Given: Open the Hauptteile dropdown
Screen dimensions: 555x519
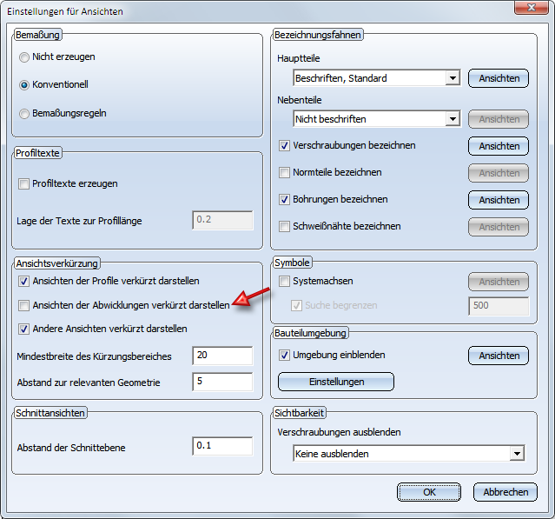Looking at the screenshot, I should click(x=453, y=78).
